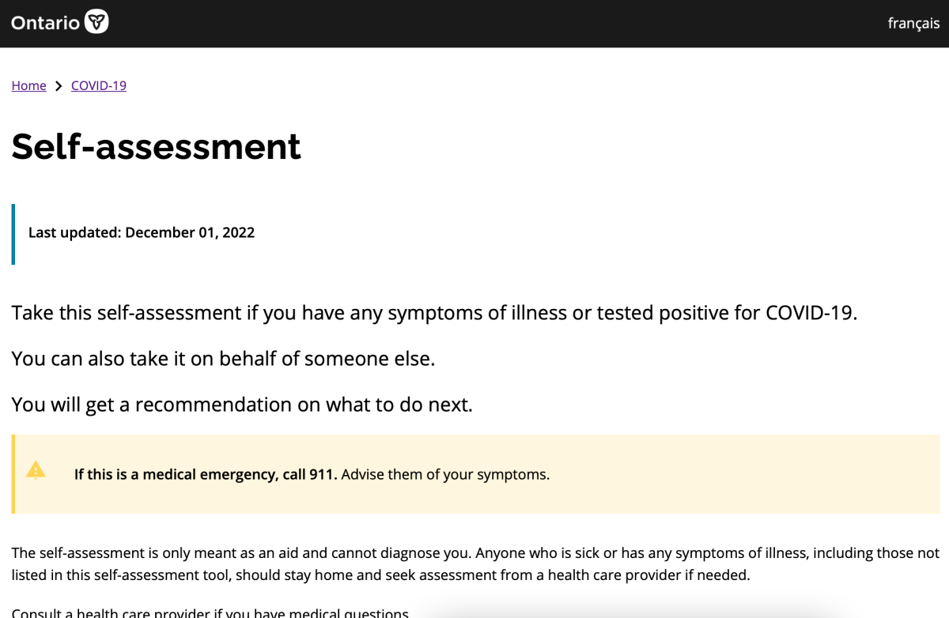Click 'Advise them of your symptoms' text
Image resolution: width=949 pixels, height=618 pixels.
point(445,474)
